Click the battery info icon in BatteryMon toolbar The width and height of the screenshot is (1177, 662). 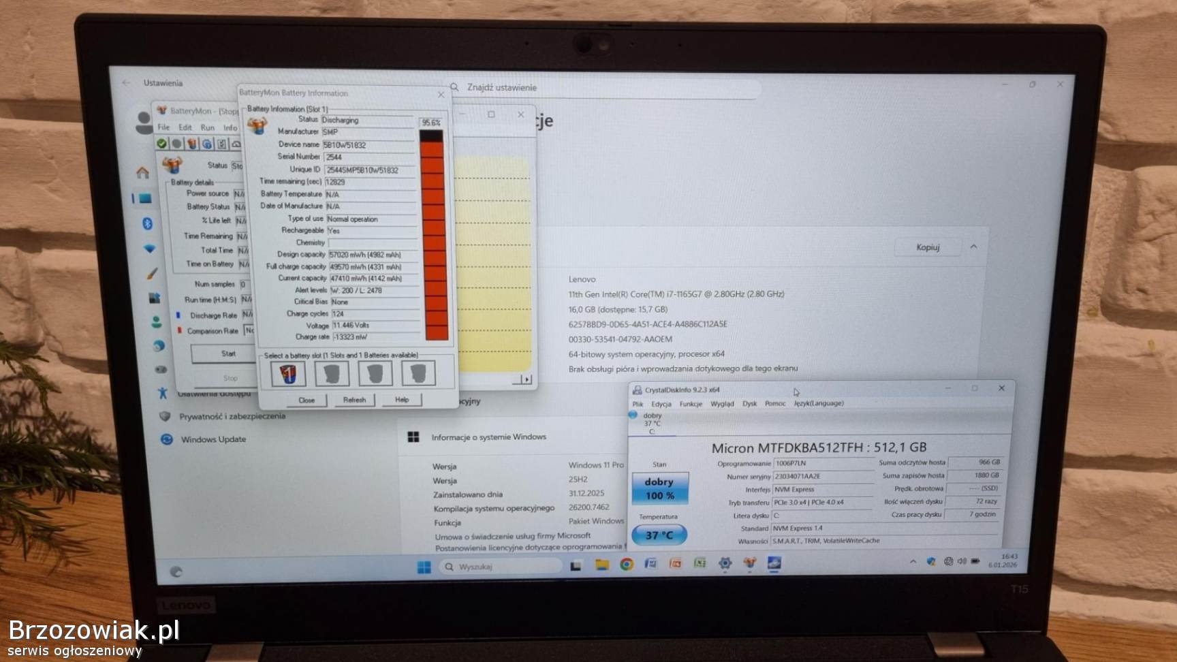pyautogui.click(x=192, y=144)
